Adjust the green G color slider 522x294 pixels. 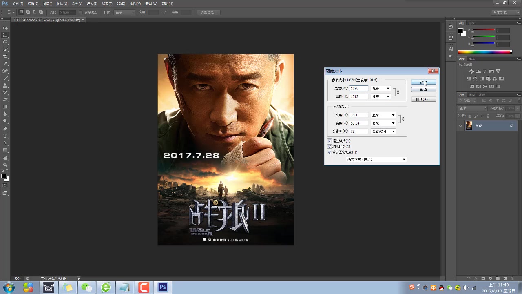pyautogui.click(x=484, y=37)
